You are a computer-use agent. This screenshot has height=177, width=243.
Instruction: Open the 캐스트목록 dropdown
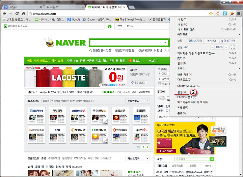click(138, 158)
